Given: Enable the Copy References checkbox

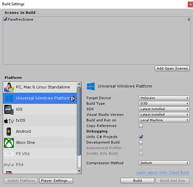Looking at the screenshot, I should [x=141, y=126].
